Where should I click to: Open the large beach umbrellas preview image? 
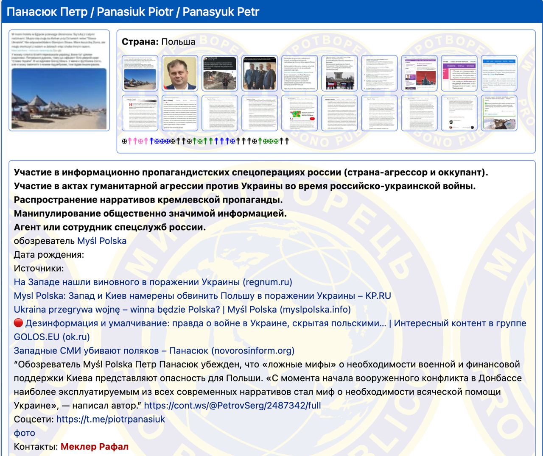(x=59, y=80)
